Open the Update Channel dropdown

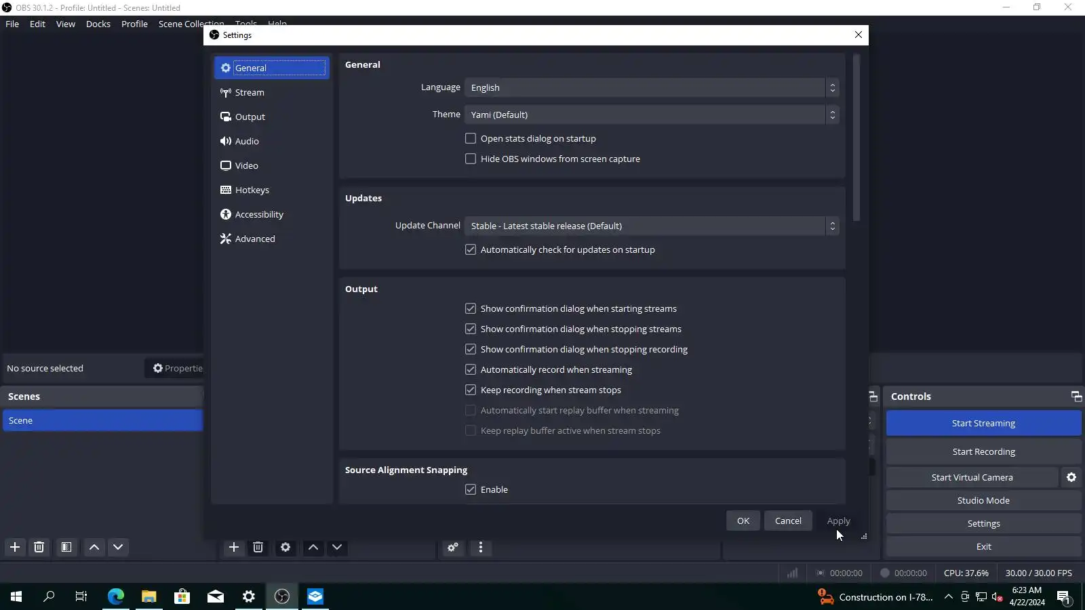(x=652, y=226)
